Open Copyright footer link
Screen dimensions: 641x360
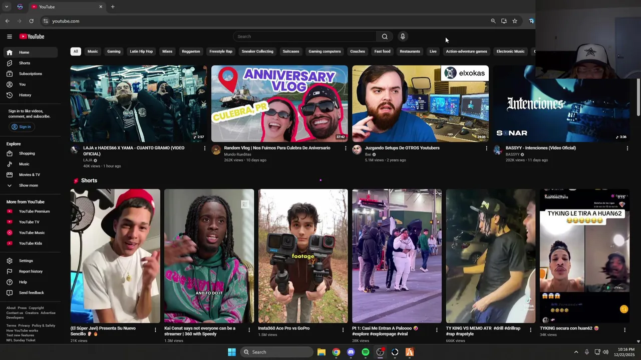(x=36, y=308)
